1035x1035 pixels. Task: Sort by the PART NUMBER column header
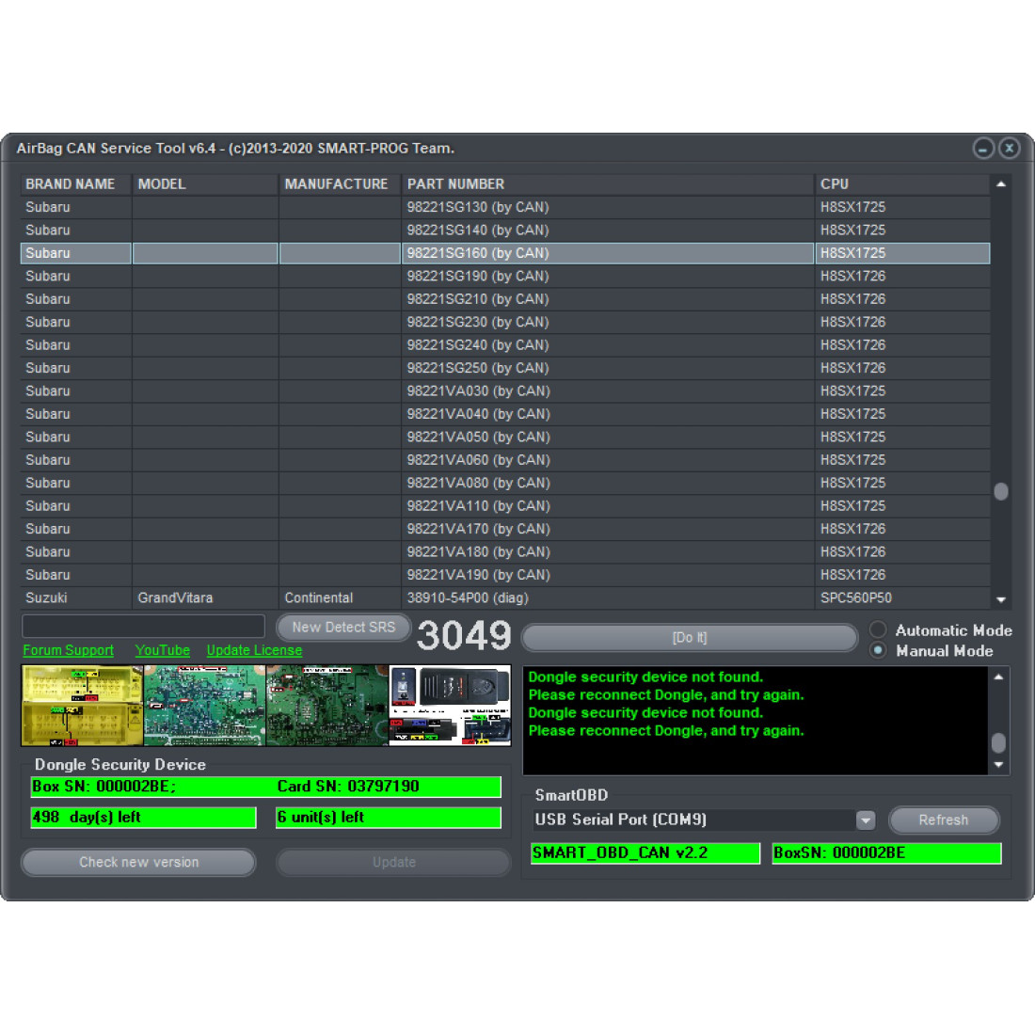(x=455, y=184)
